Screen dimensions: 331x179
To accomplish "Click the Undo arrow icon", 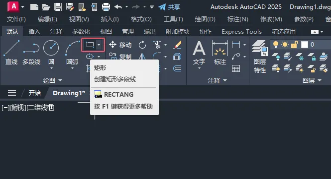I will 118,7.
